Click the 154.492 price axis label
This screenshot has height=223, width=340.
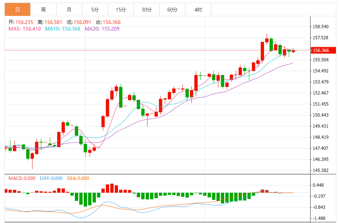tap(320, 71)
